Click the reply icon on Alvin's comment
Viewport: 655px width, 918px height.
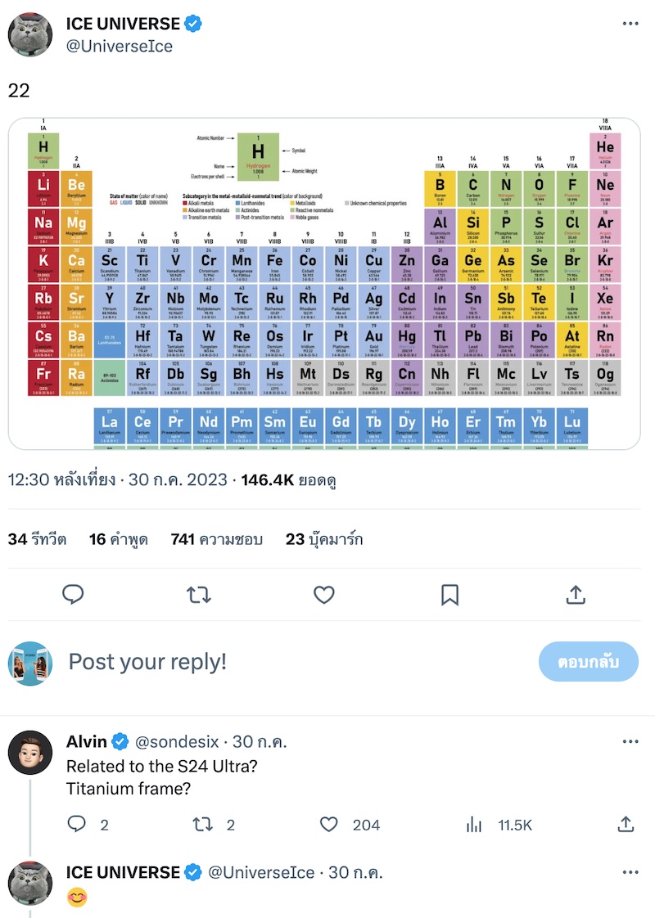(x=77, y=825)
